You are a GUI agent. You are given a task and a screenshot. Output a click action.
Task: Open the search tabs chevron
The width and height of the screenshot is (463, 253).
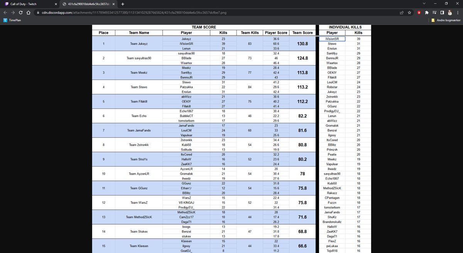pos(424,4)
